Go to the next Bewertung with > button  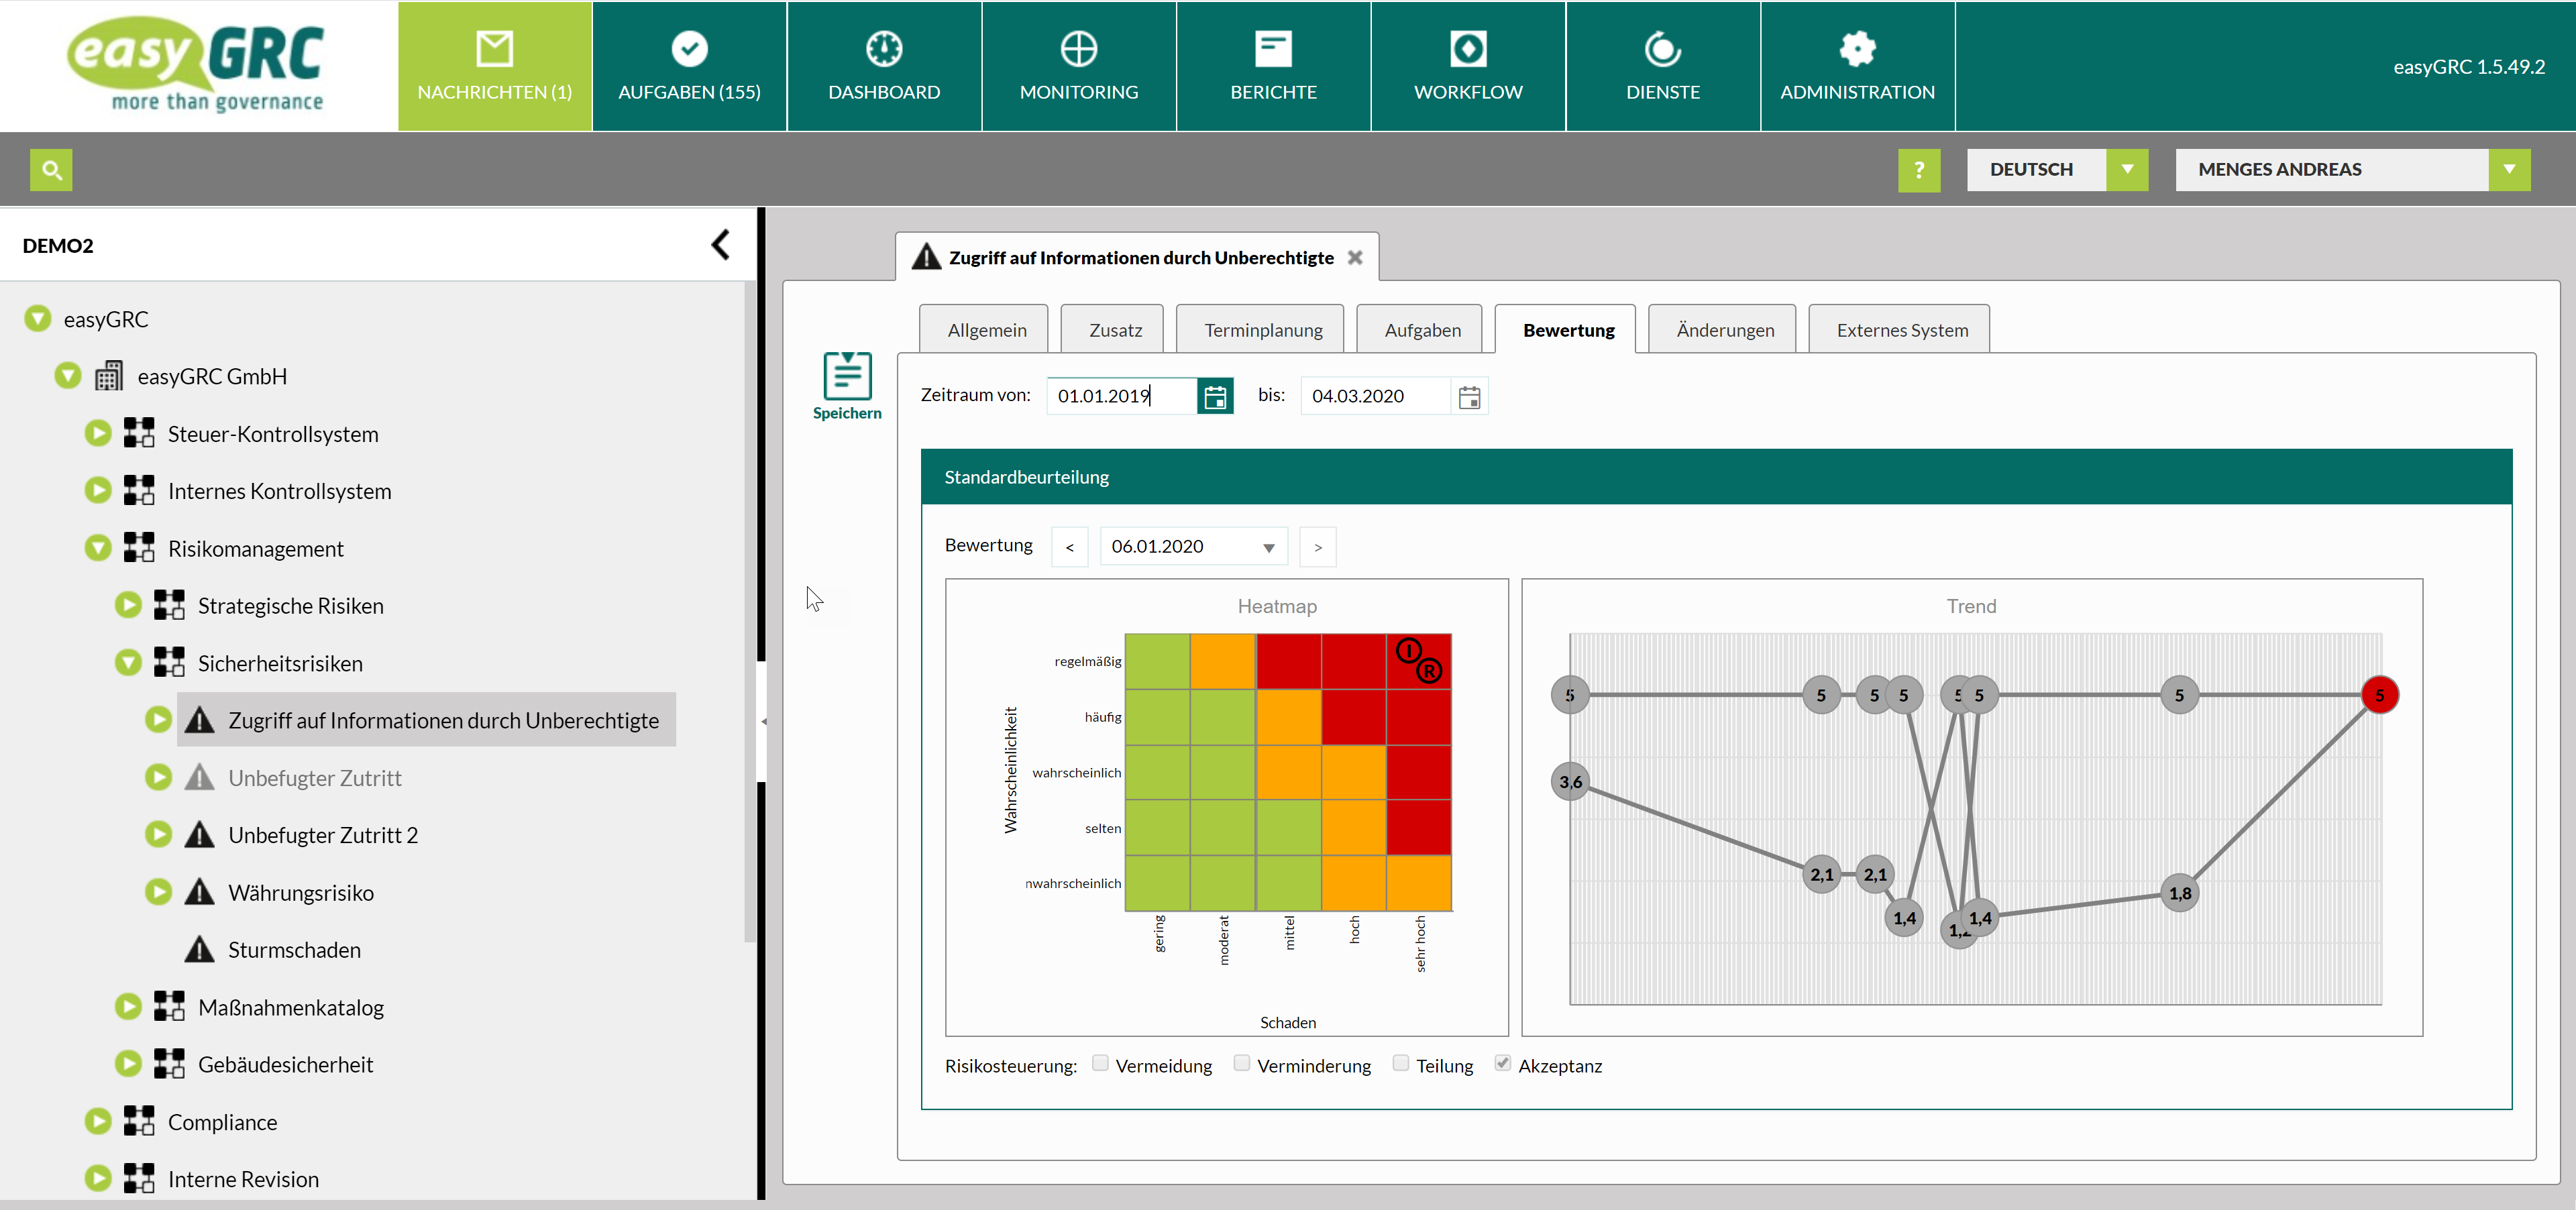pyautogui.click(x=1317, y=547)
